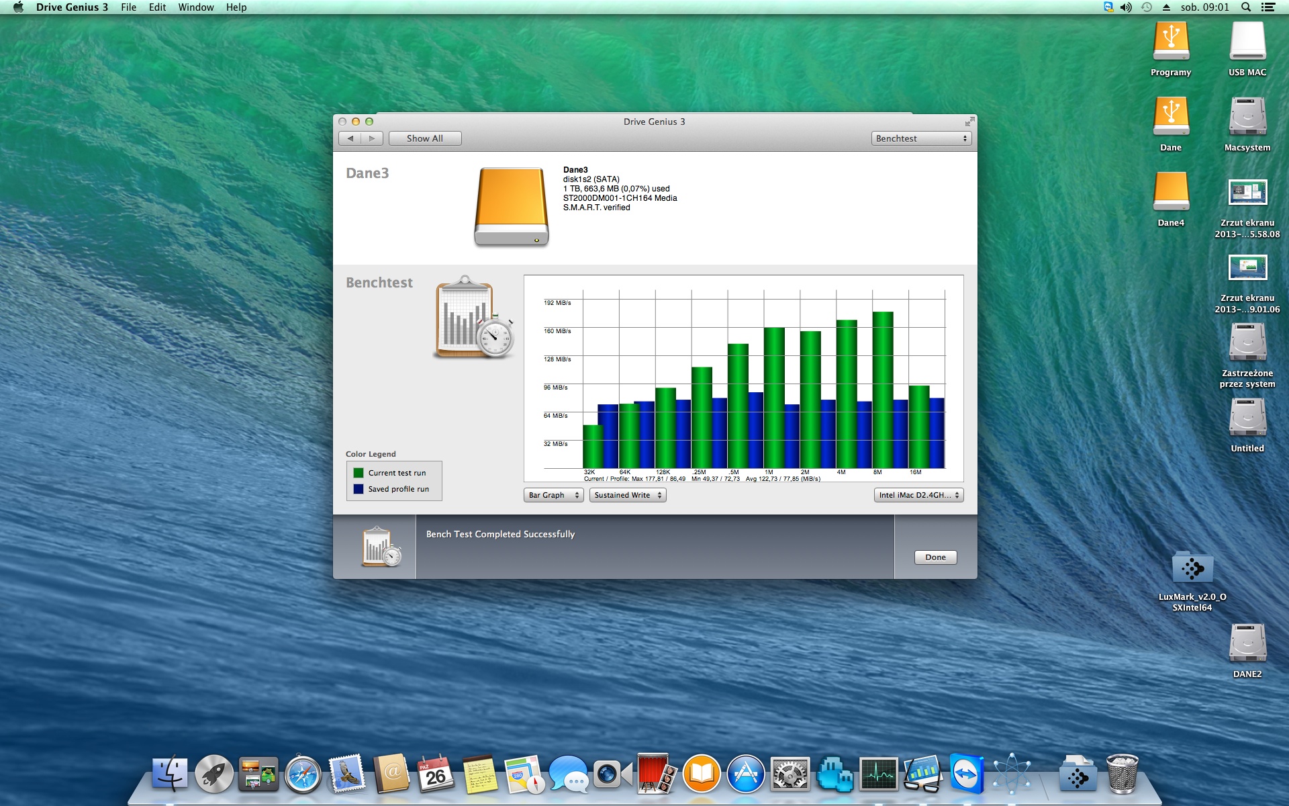Select the Macsystem drive on desktop
The width and height of the screenshot is (1289, 806).
click(1247, 124)
